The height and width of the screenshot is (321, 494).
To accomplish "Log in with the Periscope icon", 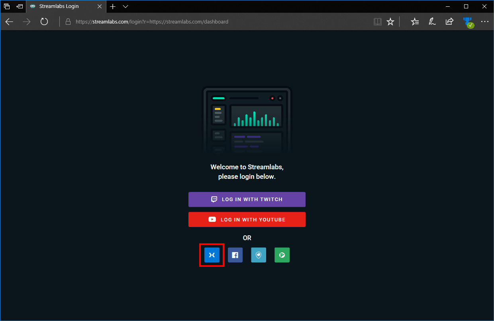I will (259, 255).
